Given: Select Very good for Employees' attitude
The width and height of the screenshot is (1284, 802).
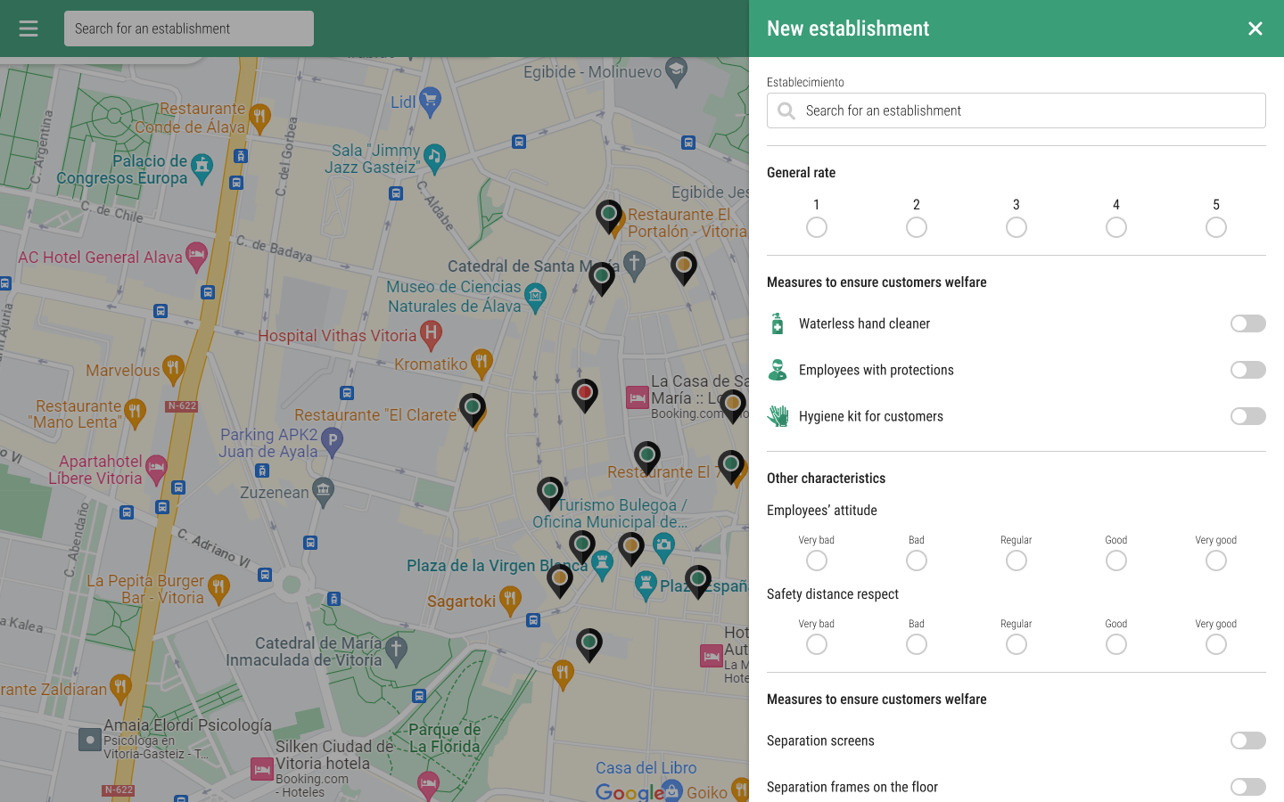Looking at the screenshot, I should (1216, 561).
